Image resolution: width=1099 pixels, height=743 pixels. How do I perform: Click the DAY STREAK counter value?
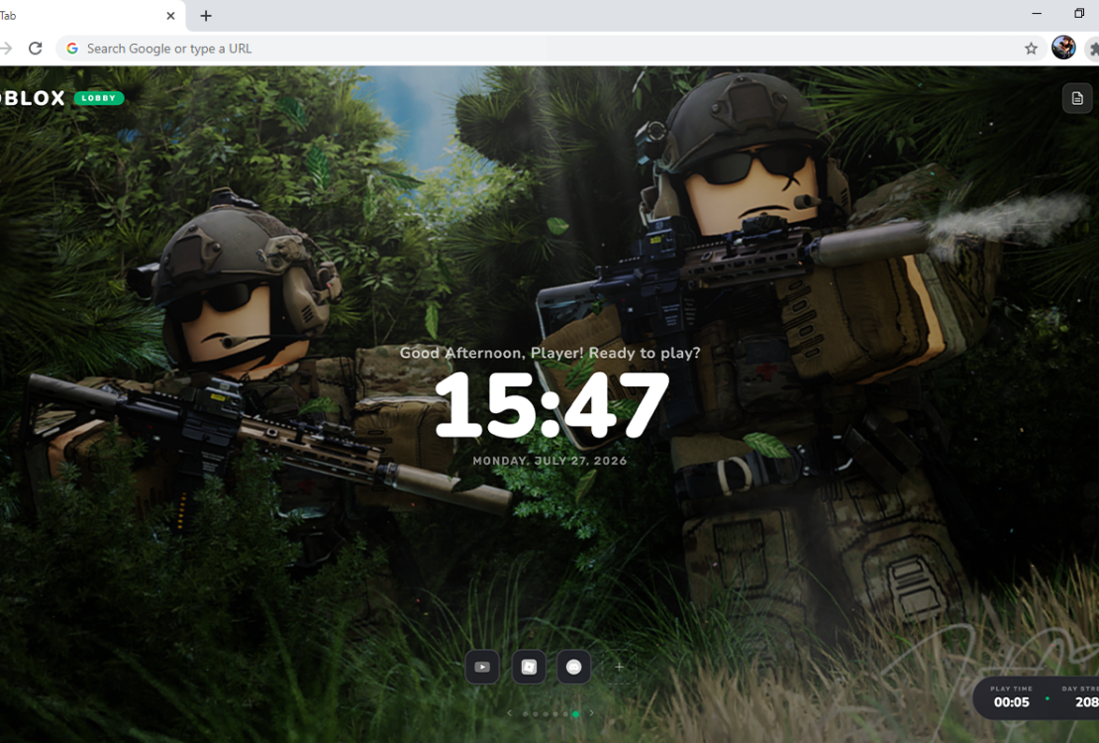coord(1087,702)
